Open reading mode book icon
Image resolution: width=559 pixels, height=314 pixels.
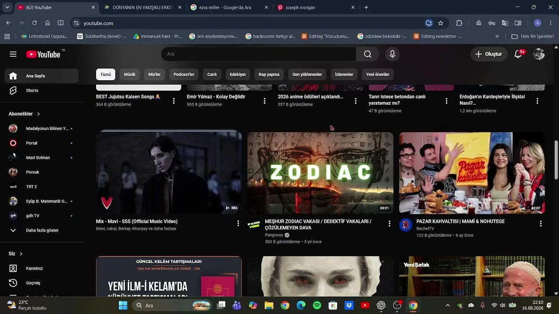(518, 23)
